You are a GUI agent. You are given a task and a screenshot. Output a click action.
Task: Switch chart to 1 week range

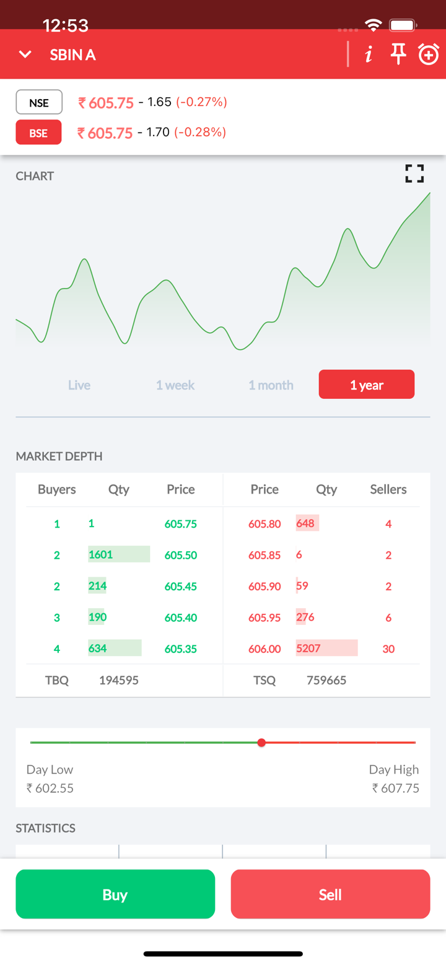tap(175, 385)
